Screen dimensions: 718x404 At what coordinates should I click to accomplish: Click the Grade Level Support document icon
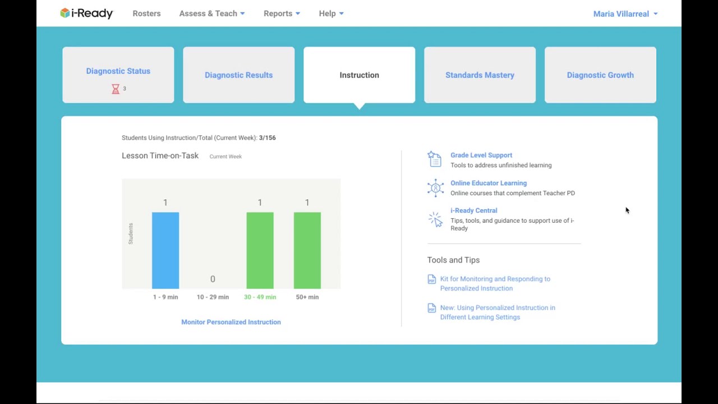point(435,159)
